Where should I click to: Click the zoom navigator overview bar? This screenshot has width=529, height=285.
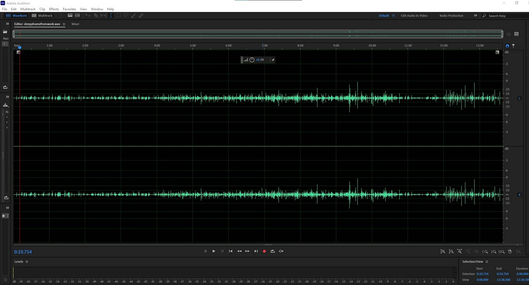pos(258,34)
